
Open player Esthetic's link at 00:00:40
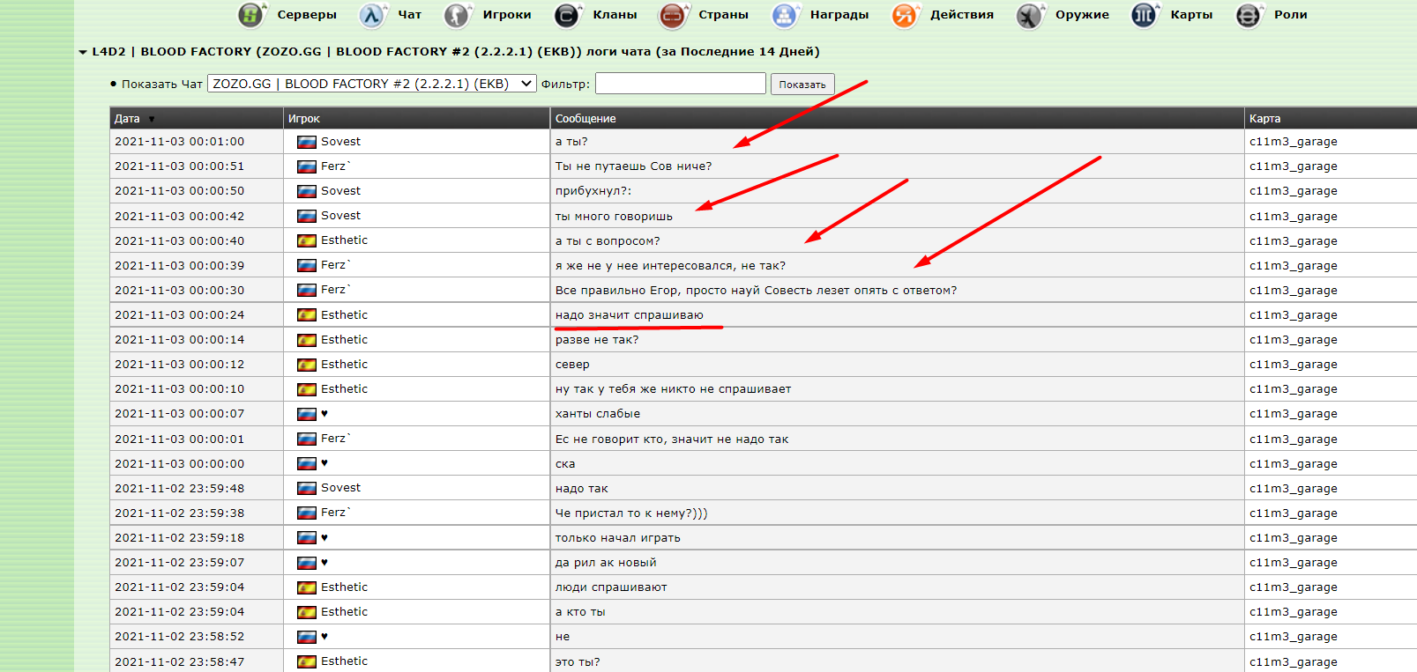(344, 240)
